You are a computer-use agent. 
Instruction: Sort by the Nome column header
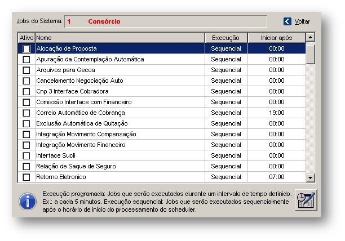tap(120, 38)
